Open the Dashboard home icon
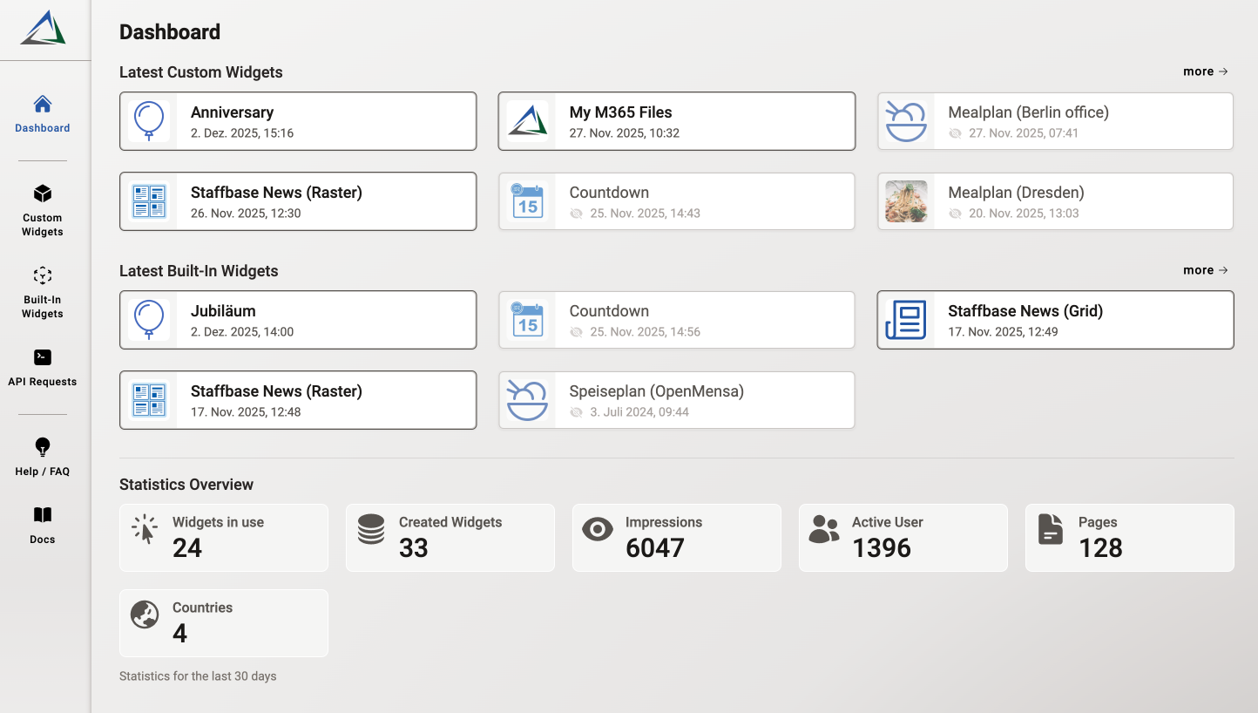 (43, 105)
